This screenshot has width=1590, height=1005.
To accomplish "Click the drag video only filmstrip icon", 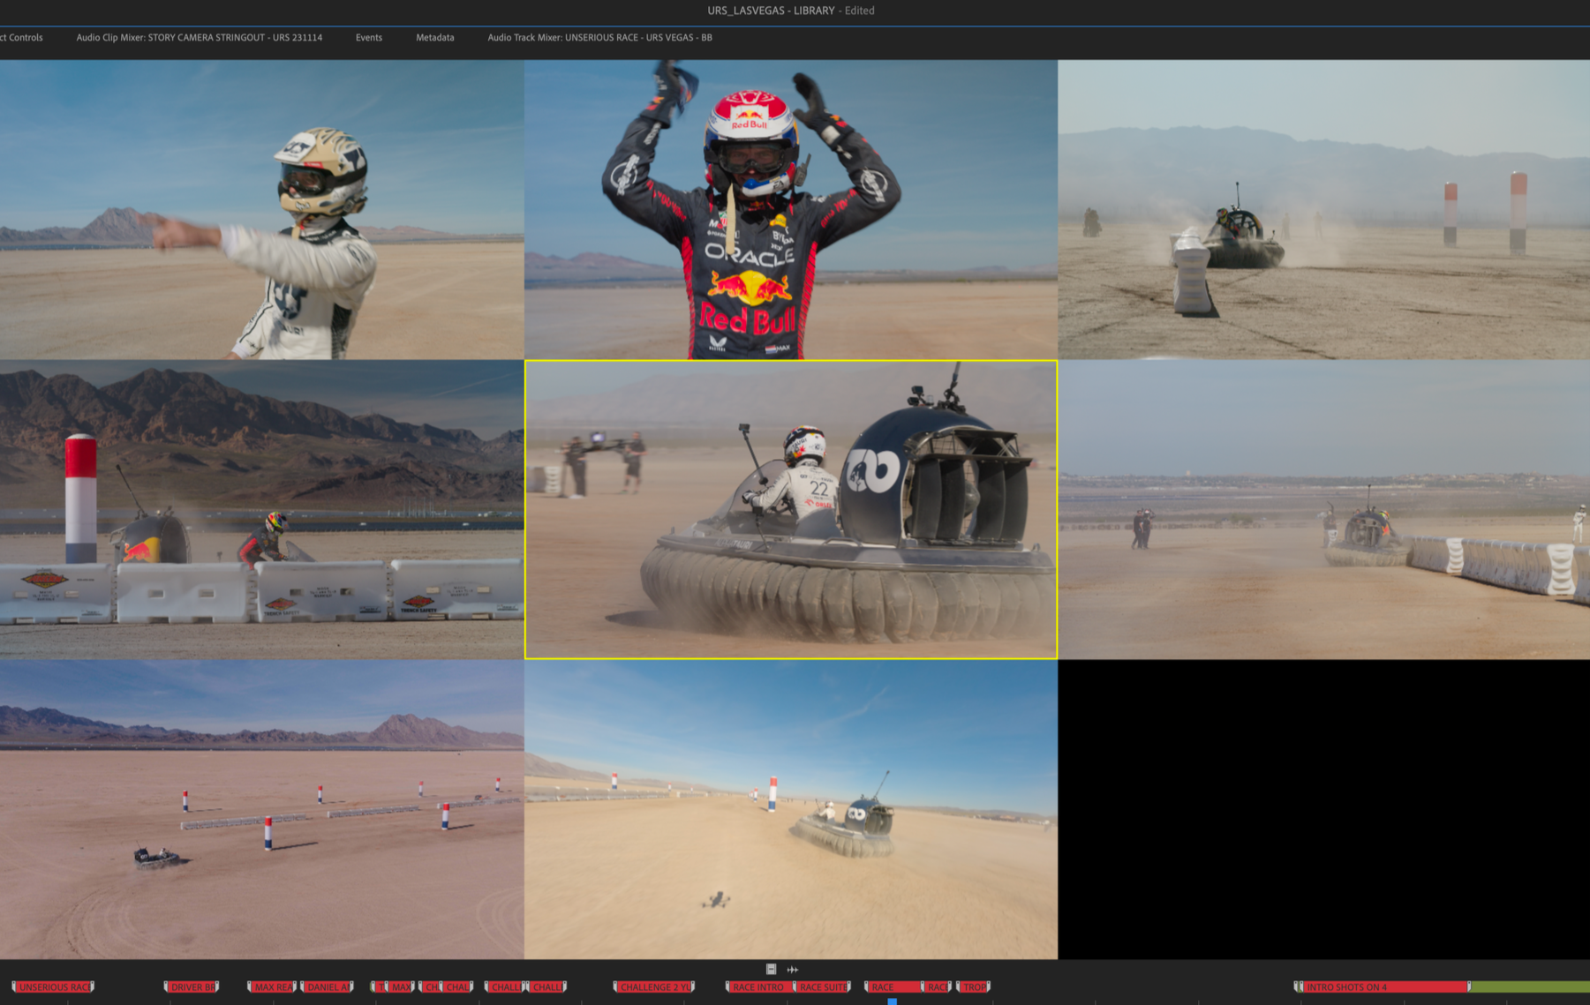I will [771, 969].
